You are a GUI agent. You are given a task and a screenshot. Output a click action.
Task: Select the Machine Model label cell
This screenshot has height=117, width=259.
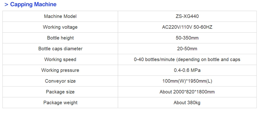[60, 16]
